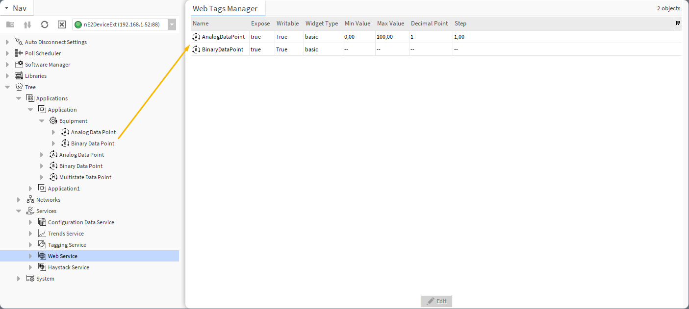Collapse the Tree node
Image resolution: width=689 pixels, height=309 pixels.
pyautogui.click(x=6, y=87)
